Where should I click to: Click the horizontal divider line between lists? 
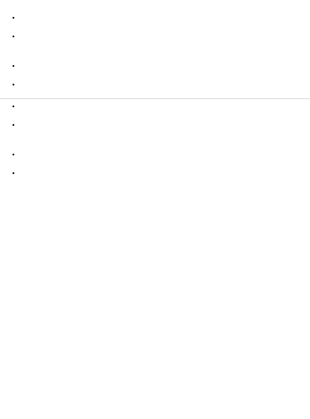point(155,98)
